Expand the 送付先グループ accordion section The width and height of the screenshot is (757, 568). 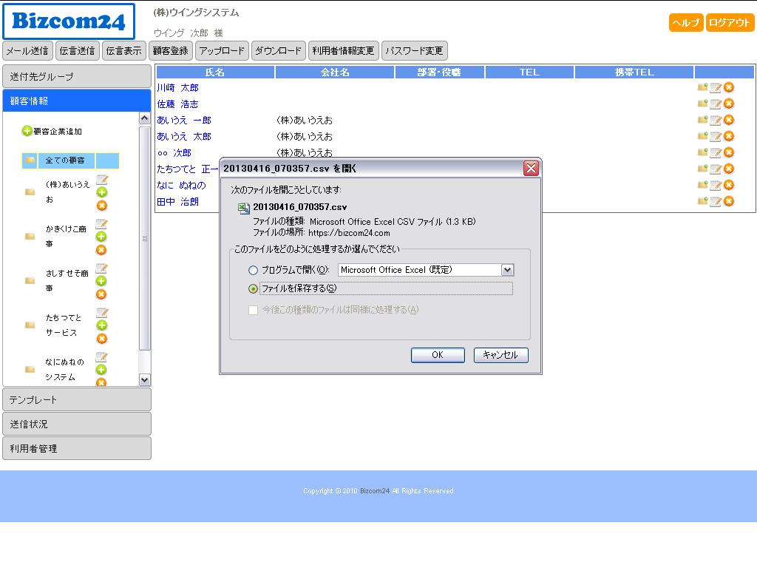pyautogui.click(x=77, y=77)
